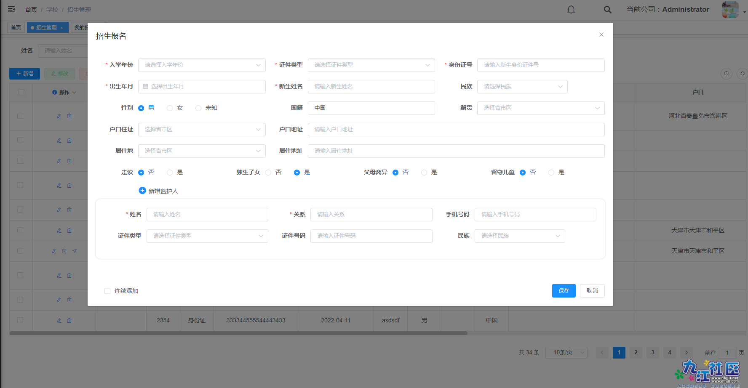Screen dimensions: 748x388
Task: Open the 籍贯 province selector
Action: tap(540, 108)
